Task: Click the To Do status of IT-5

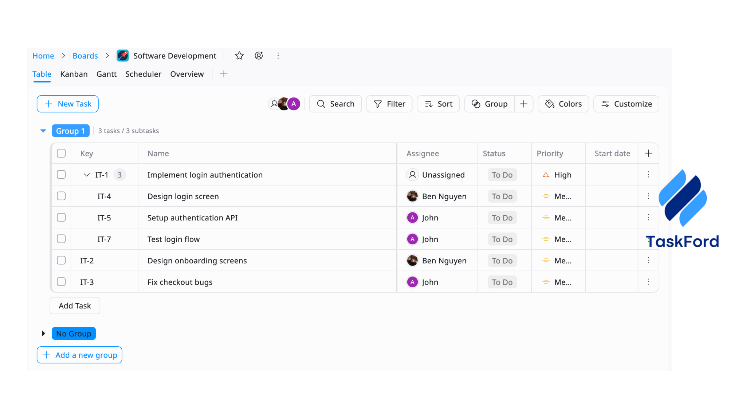Action: [502, 218]
